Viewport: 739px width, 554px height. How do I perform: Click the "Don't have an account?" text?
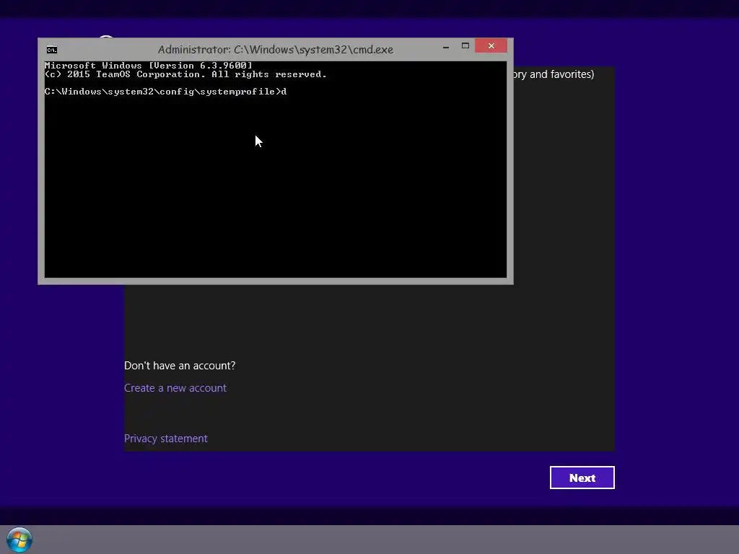[180, 366]
